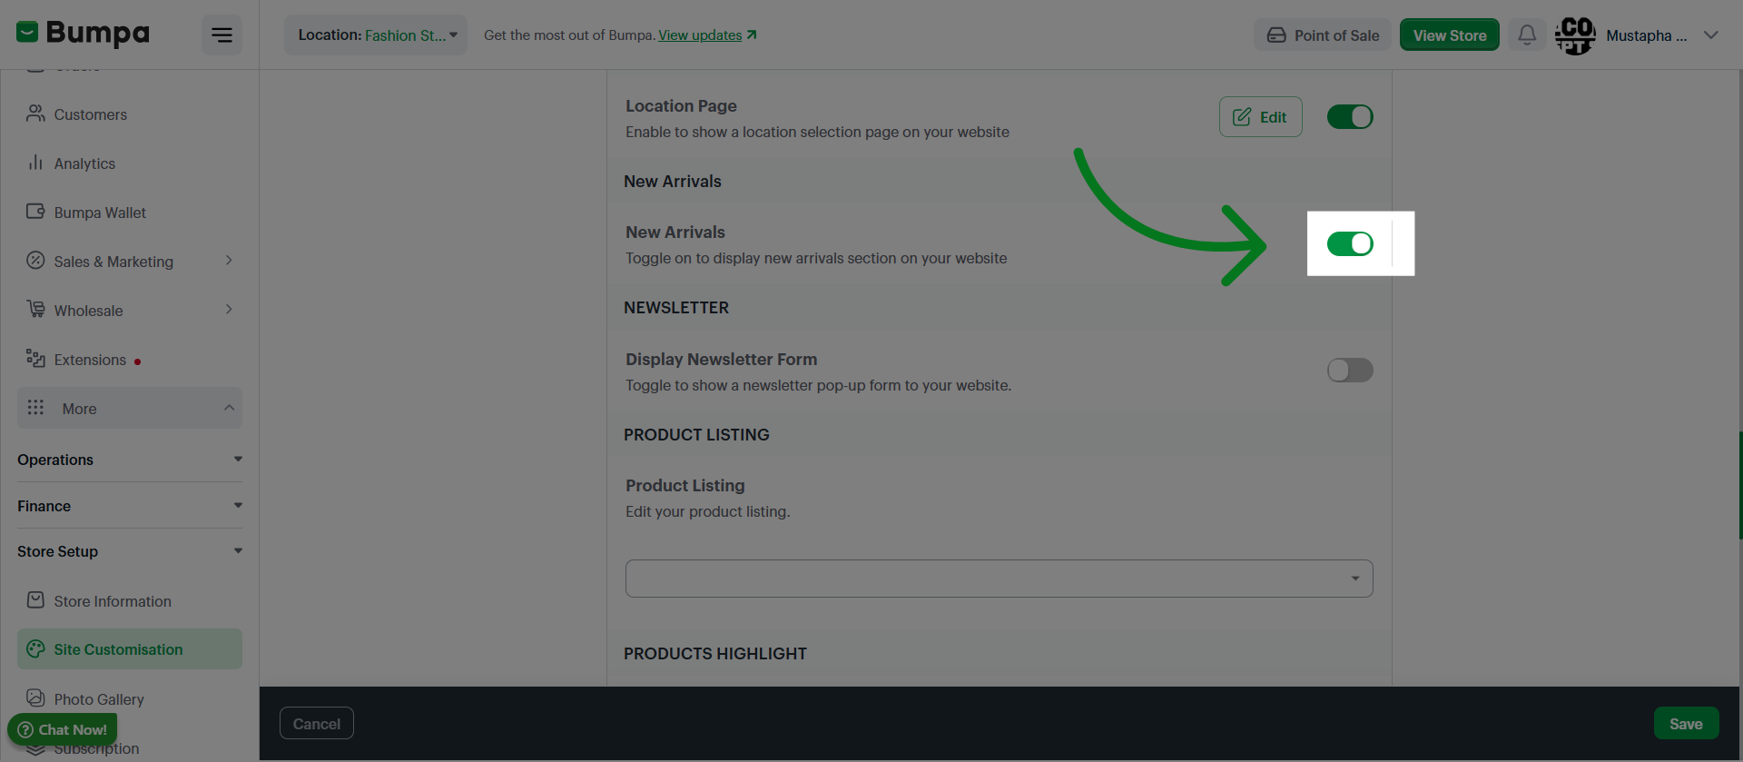
Task: Click the Photo Gallery icon
Action: tap(35, 698)
